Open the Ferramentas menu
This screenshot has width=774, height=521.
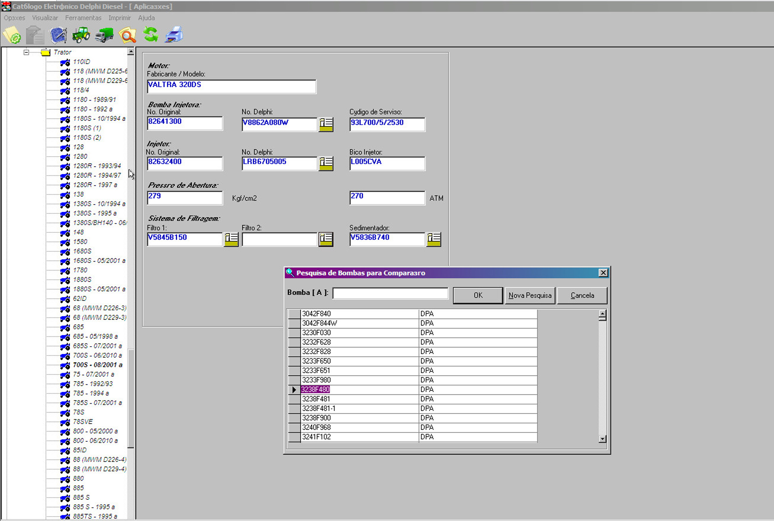coord(83,18)
